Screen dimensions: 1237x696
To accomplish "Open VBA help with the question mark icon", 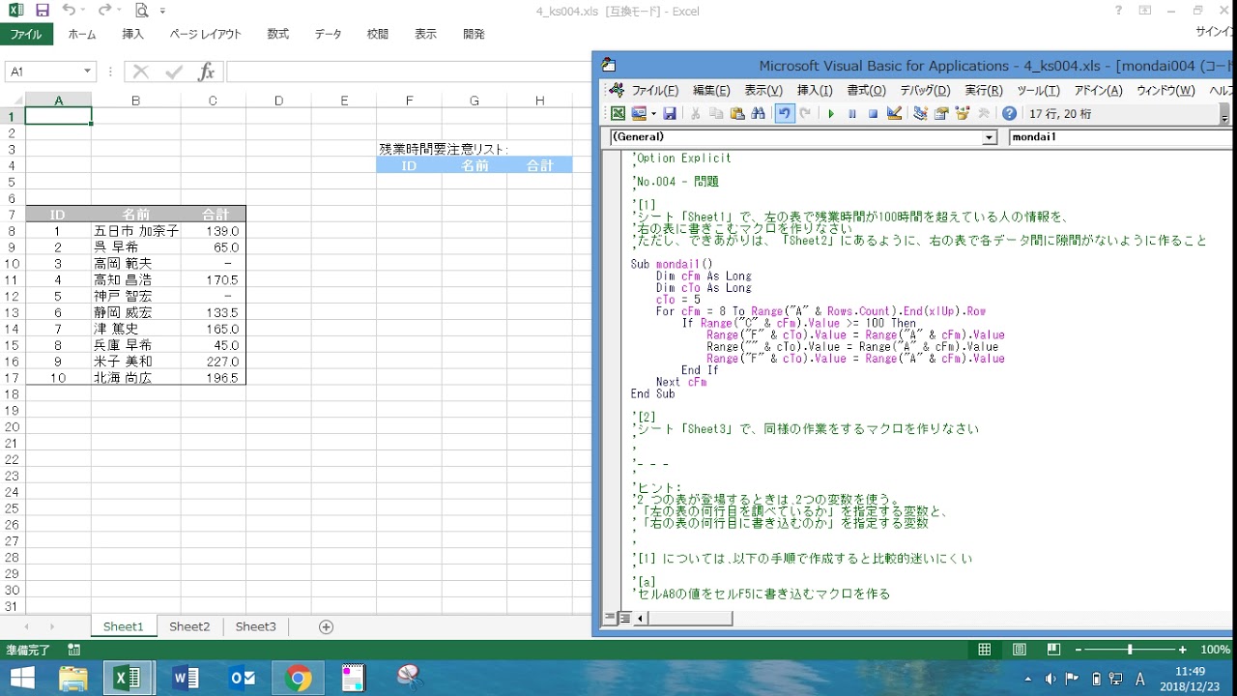I will (x=1009, y=114).
